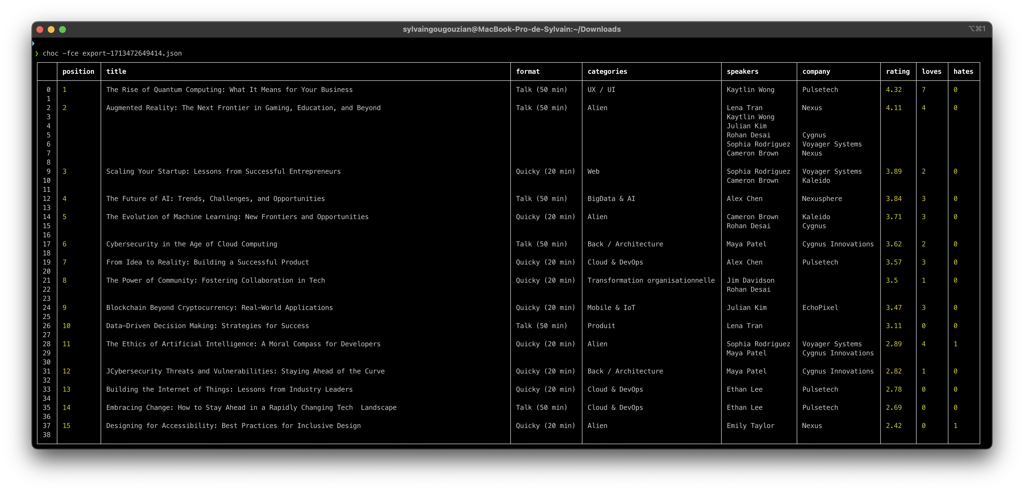This screenshot has height=491, width=1024.
Task: Click category 'Web' cell
Action: click(594, 171)
